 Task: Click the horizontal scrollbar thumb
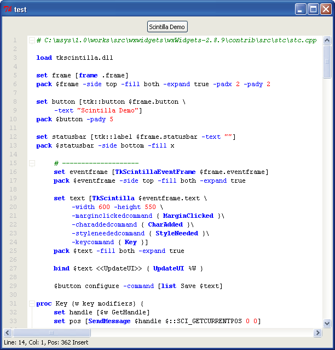coord(51,333)
